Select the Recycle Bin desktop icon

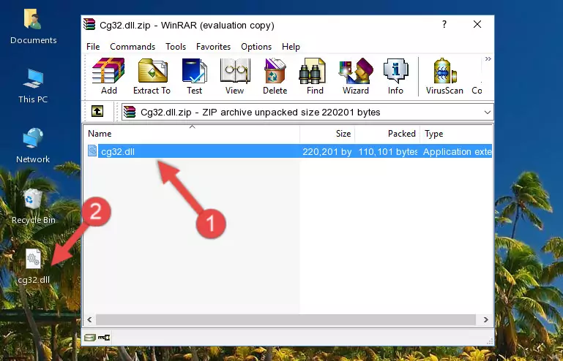pos(34,207)
